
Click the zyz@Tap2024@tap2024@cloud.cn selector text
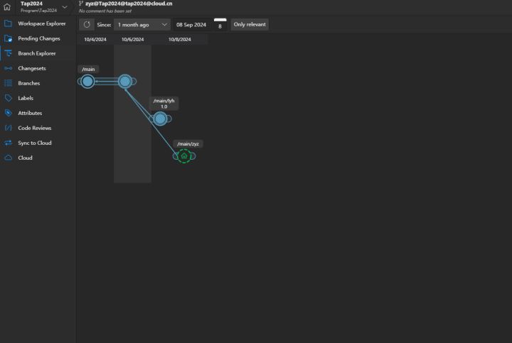(129, 4)
